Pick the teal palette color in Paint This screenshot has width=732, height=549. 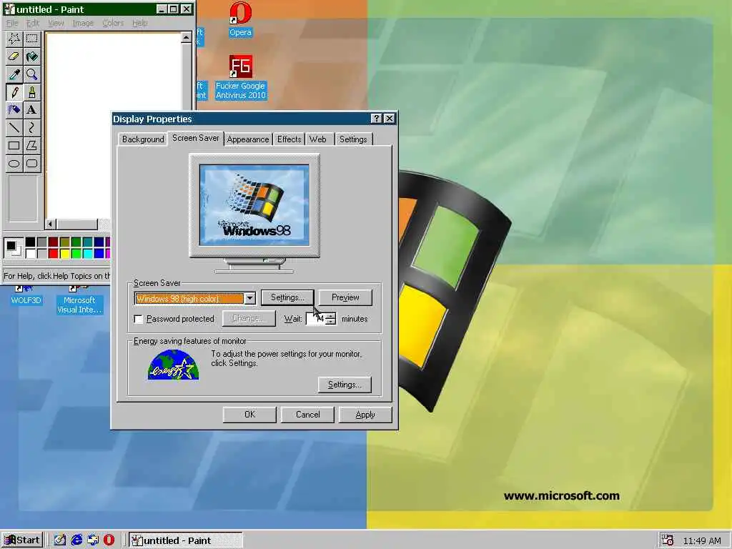click(x=87, y=242)
